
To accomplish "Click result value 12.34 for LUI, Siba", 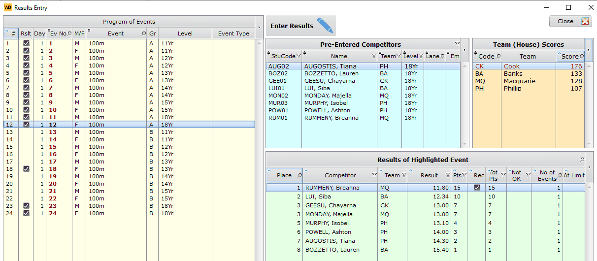I will (x=441, y=196).
